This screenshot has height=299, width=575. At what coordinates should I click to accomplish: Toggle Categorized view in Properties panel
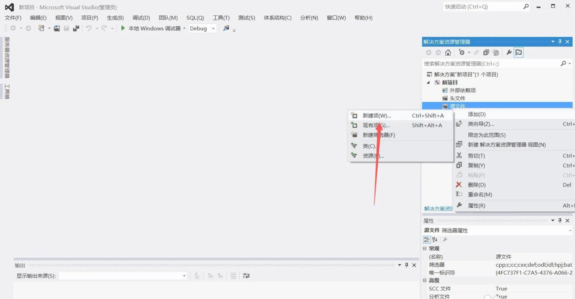tap(427, 240)
